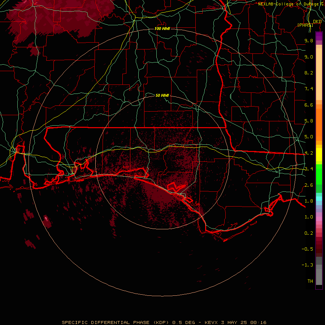Image resolution: width=325 pixels, height=325 pixels.
Task: Click the 9.0 value on the color scale
Action: 309,57
